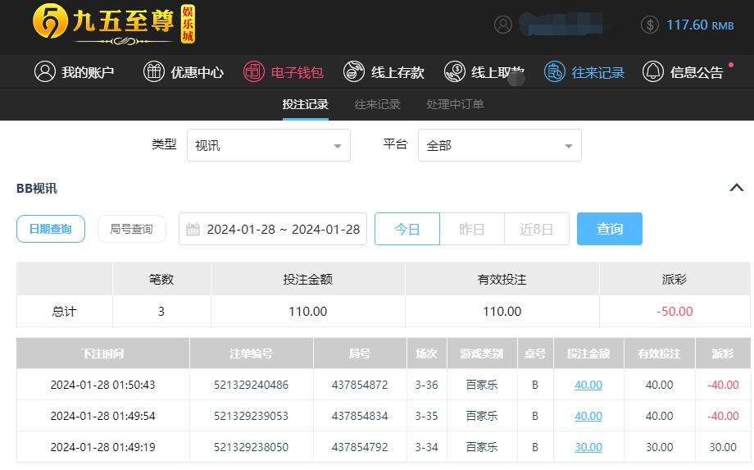Select the 近8日 date range
This screenshot has width=754, height=470.
coord(537,229)
